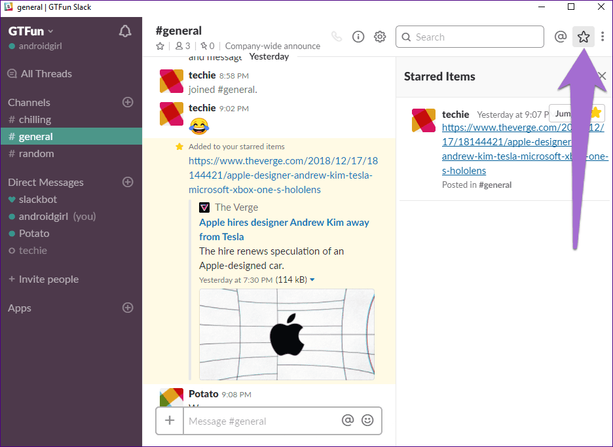This screenshot has height=447, width=613.
Task: Click techie avatar in Starred Items
Action: [x=423, y=120]
